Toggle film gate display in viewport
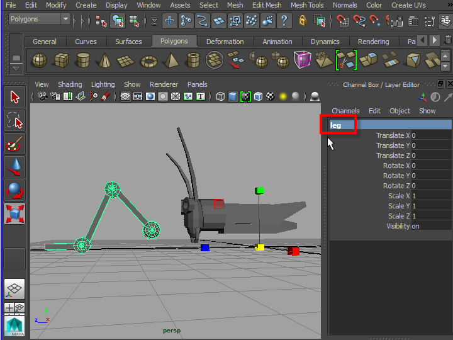Image resolution: width=453 pixels, height=340 pixels. pos(138,96)
